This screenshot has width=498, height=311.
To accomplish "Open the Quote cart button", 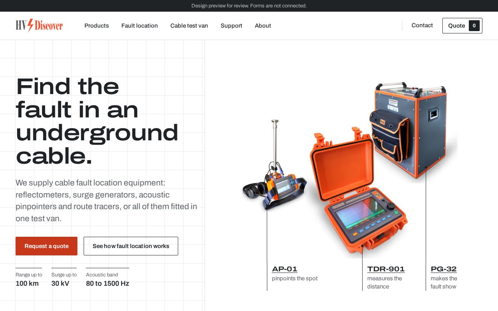I will [x=462, y=26].
